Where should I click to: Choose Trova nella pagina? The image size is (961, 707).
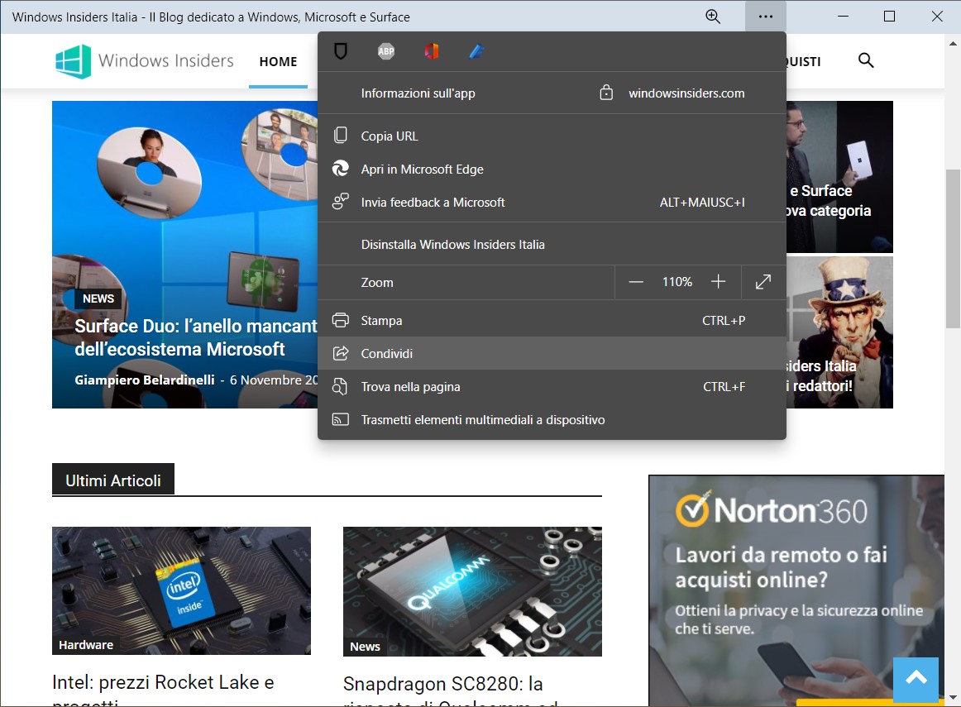click(x=552, y=387)
